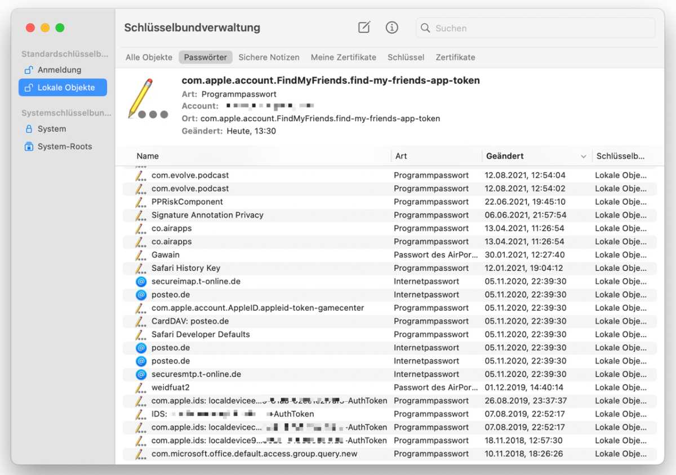Select Lokale Objekte keychain in sidebar
This screenshot has width=676, height=475.
coord(63,87)
